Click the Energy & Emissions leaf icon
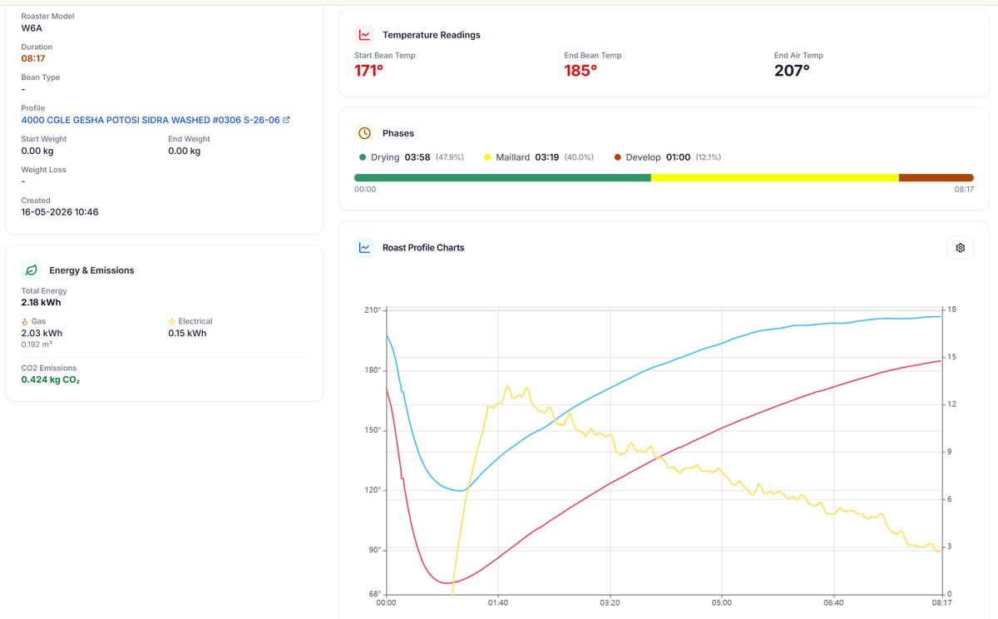This screenshot has width=998, height=619. 31,270
